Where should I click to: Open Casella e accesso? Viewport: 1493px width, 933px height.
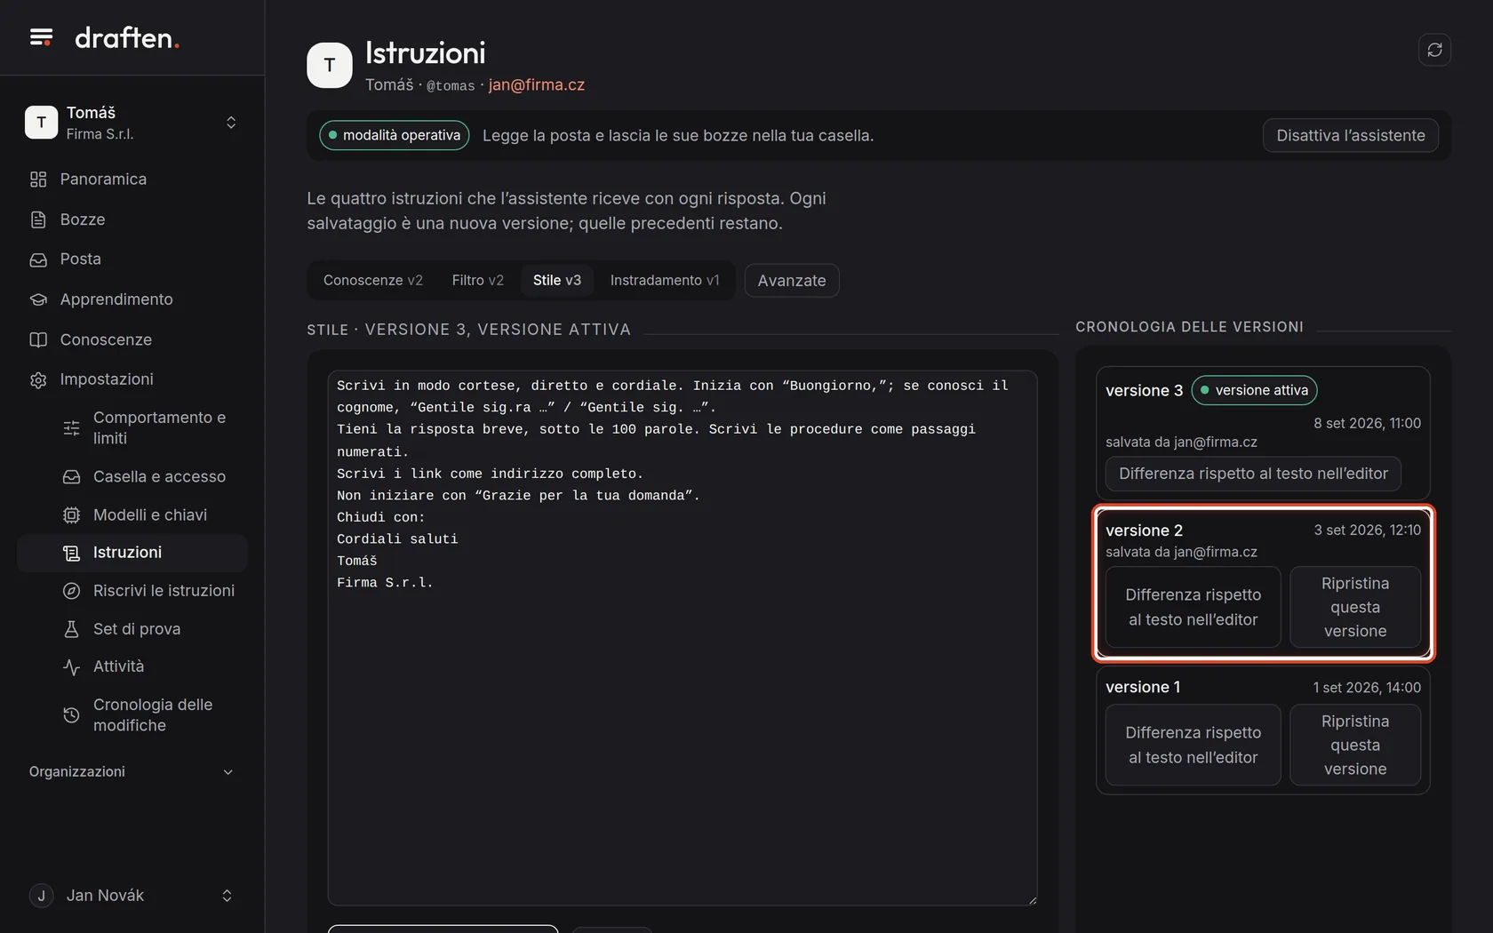(132, 476)
